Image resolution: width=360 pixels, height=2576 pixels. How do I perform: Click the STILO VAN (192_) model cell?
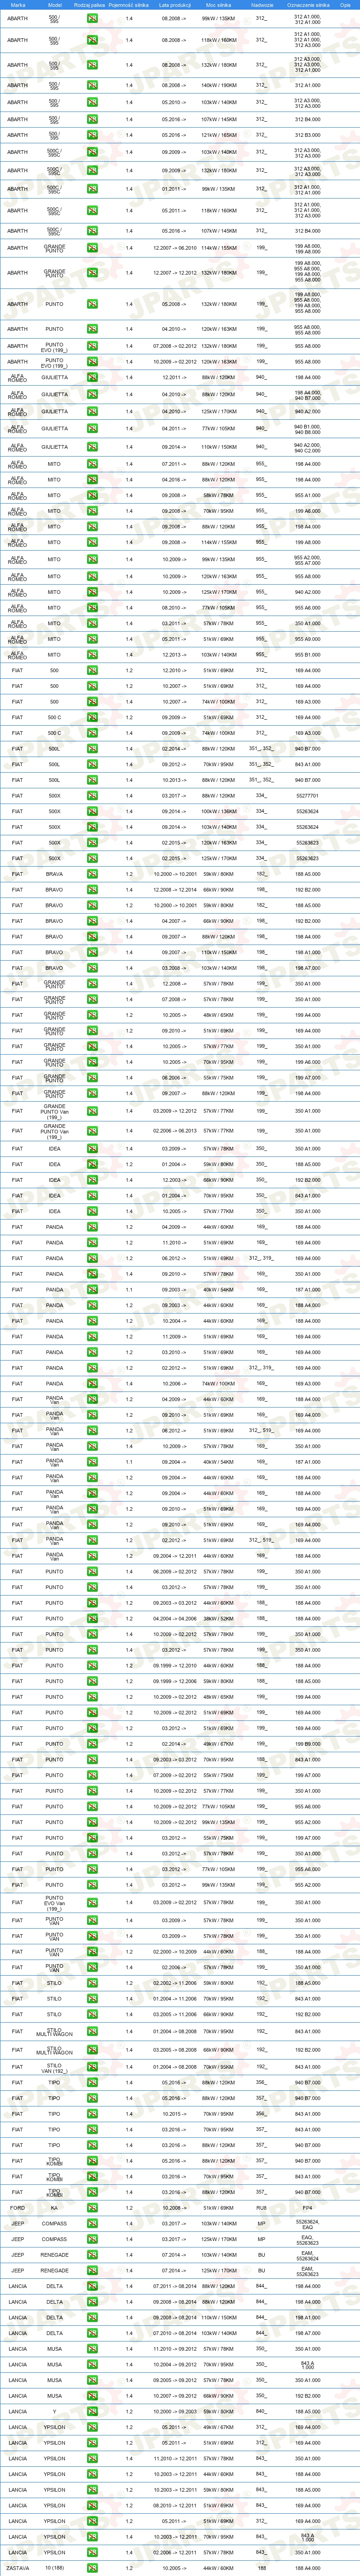coord(54,2066)
